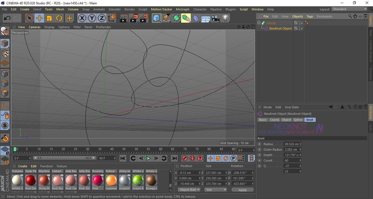373x199 pixels.
Task: Toggle X-axis lock button
Action: (x=82, y=18)
